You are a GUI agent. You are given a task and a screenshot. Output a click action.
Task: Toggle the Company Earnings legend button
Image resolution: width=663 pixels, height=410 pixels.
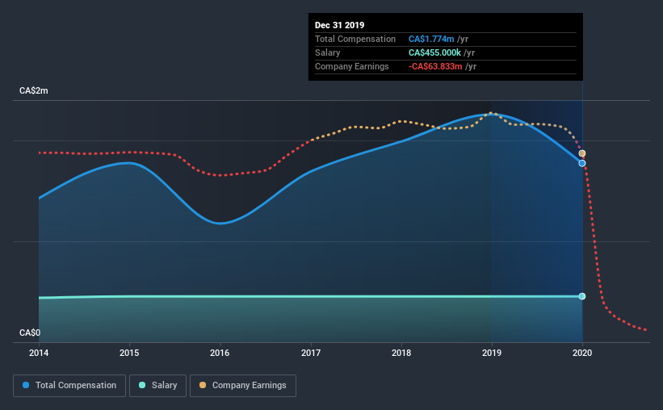tap(243, 386)
